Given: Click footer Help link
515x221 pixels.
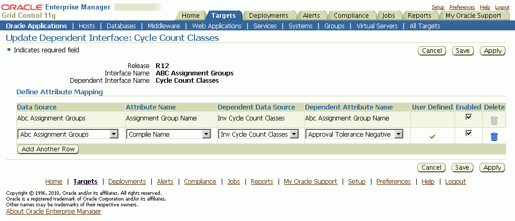Looking at the screenshot, I should pyautogui.click(x=428, y=181).
